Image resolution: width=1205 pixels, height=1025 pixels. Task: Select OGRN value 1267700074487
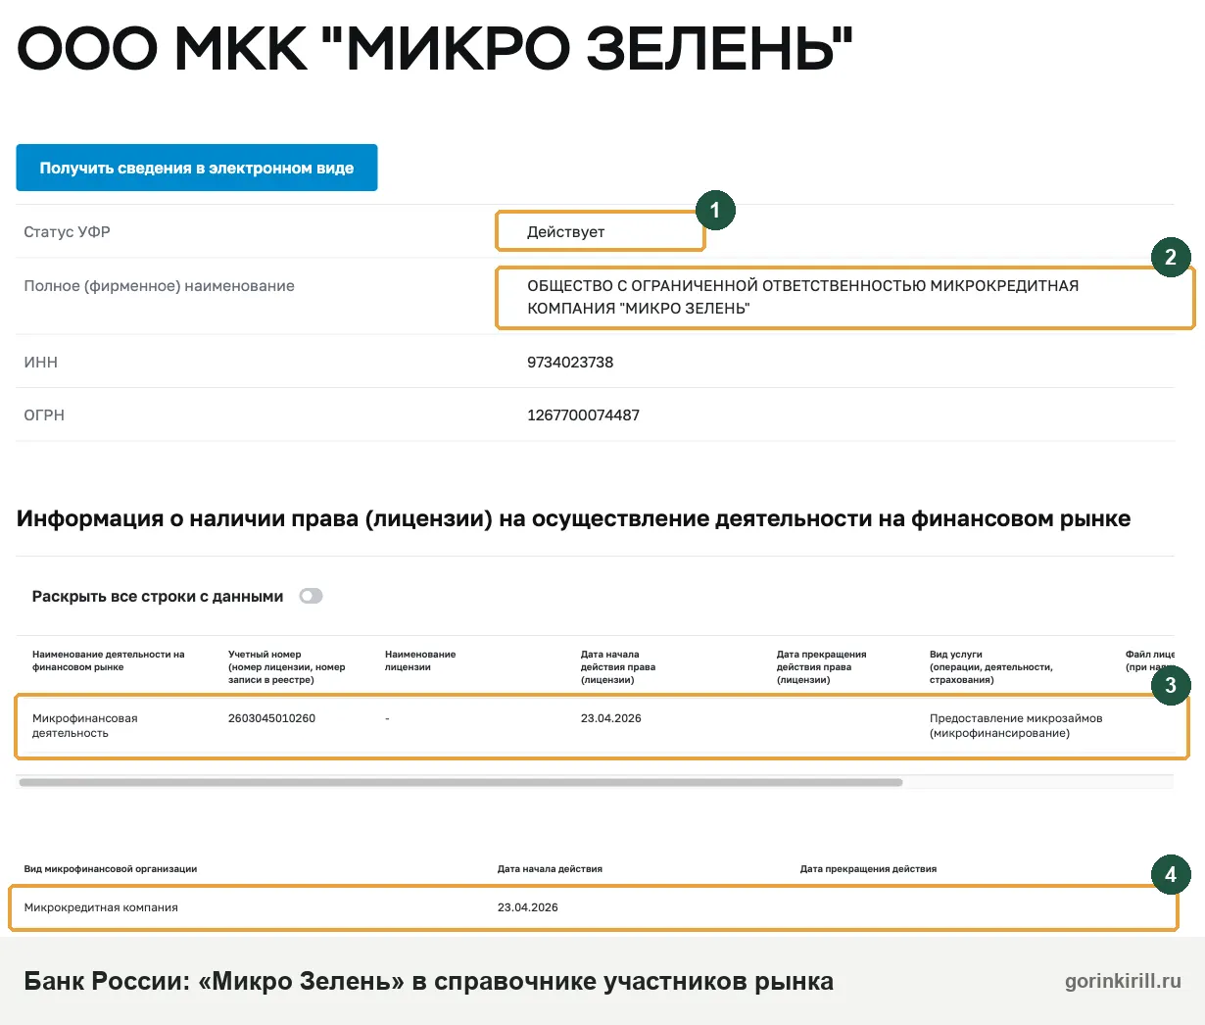(583, 415)
